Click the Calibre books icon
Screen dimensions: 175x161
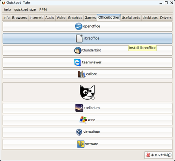point(82,74)
